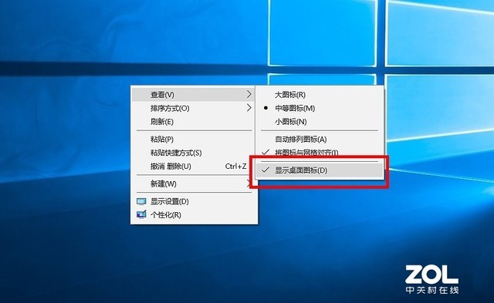
Task: Choose 刷新(E) from the context menu
Action: (x=193, y=122)
